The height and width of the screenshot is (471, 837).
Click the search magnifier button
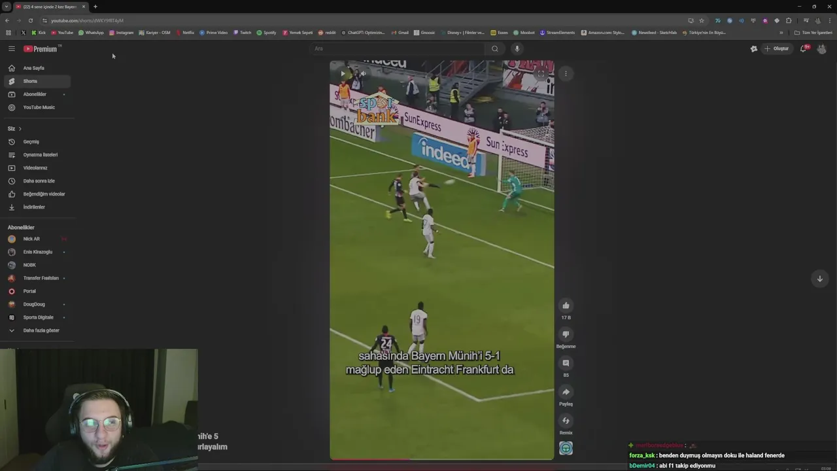495,48
